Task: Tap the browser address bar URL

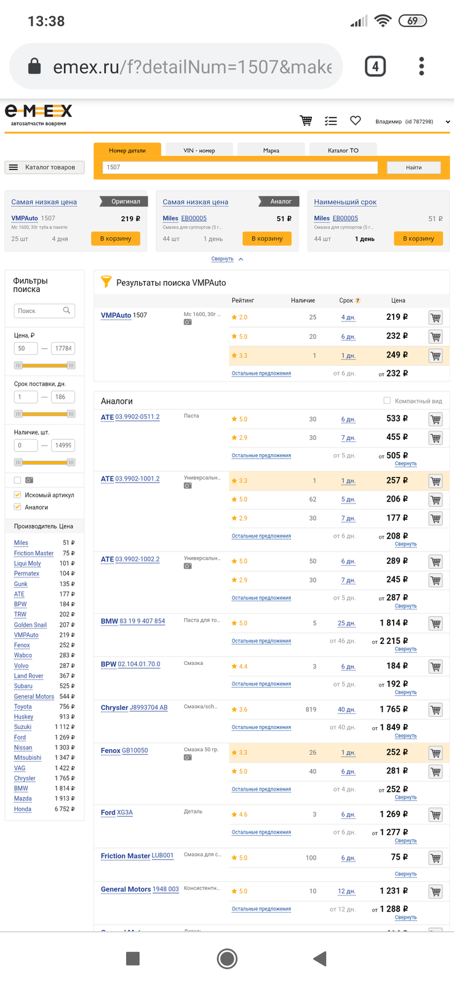Action: 192,67
